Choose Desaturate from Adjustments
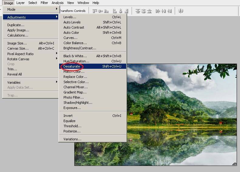This screenshot has height=172, width=240. 93,66
